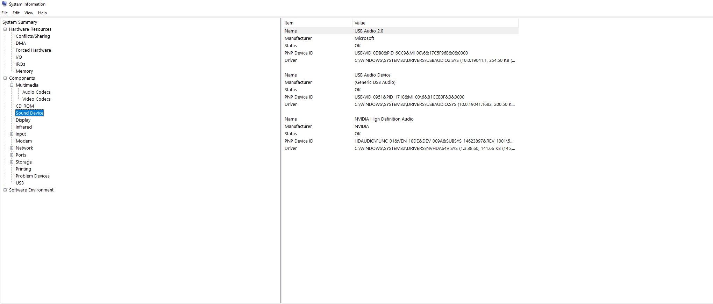The width and height of the screenshot is (713, 304).
Task: Select the Network tree item
Action: 24,148
